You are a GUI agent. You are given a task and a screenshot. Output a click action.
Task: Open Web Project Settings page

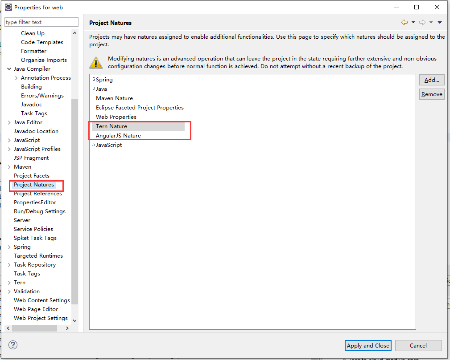[x=41, y=318]
